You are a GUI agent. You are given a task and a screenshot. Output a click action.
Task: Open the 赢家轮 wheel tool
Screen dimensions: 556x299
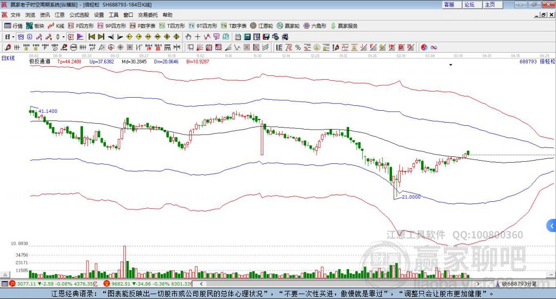coord(288,26)
